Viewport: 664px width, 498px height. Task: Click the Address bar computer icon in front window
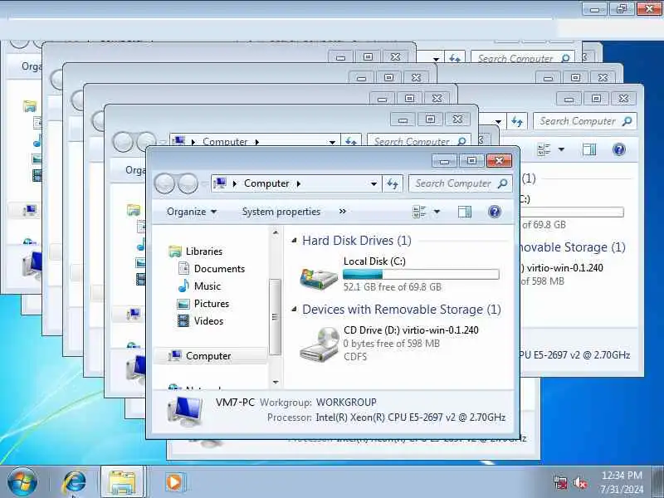220,183
